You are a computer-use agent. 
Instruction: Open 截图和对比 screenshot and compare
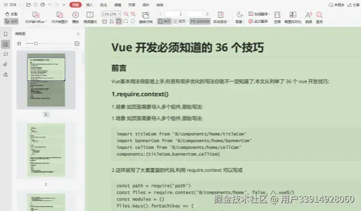click(x=293, y=17)
